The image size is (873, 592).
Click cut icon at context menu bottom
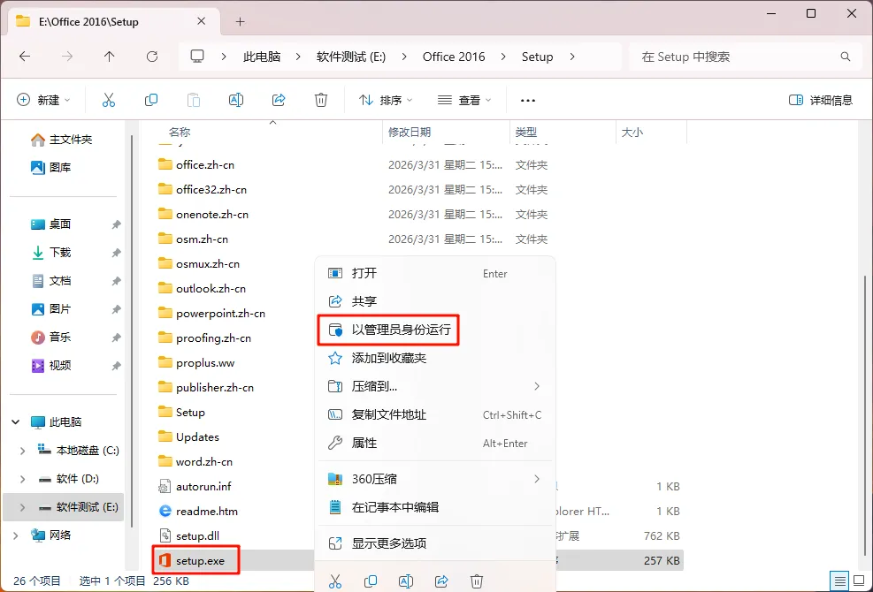pos(335,582)
